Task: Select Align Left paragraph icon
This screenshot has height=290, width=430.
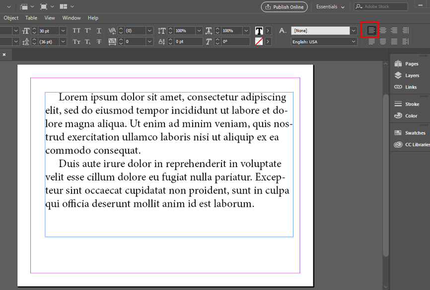Action: point(371,31)
